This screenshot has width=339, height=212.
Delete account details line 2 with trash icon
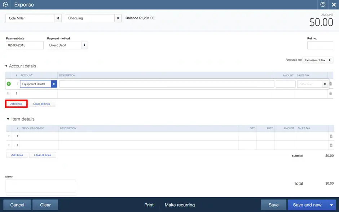tap(330, 94)
